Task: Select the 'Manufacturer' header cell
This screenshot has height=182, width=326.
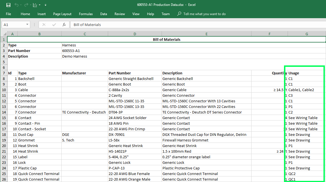Action: click(85, 73)
